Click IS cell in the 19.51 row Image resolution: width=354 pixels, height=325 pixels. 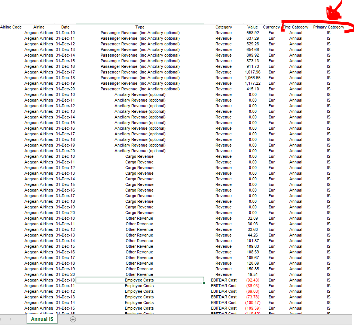click(x=329, y=274)
